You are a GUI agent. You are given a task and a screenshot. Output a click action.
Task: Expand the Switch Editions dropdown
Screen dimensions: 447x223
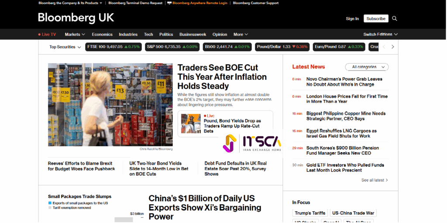(380, 34)
